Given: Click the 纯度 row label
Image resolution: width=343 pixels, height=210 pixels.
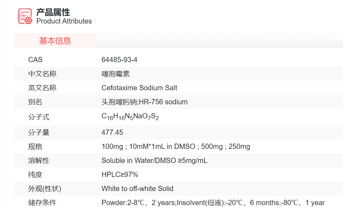Looking at the screenshot, I should click(35, 175).
